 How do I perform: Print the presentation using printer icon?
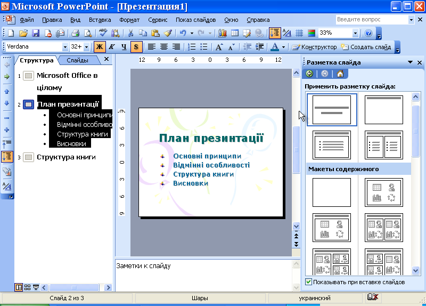[x=75, y=33]
